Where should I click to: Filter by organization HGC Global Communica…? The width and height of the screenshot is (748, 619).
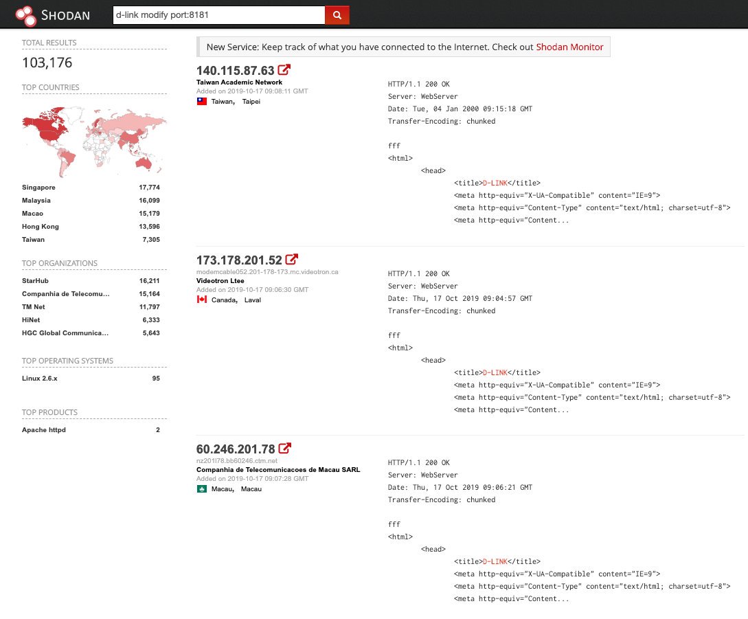(x=65, y=333)
